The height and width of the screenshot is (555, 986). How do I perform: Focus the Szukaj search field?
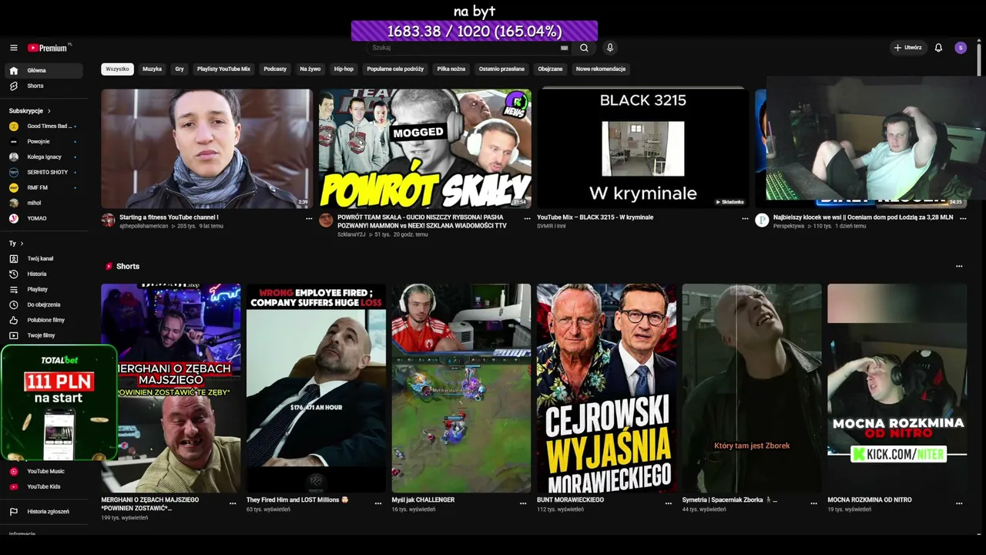pos(464,48)
